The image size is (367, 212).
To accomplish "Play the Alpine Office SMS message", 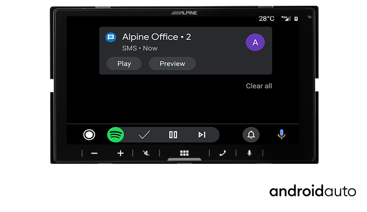I will tap(124, 64).
